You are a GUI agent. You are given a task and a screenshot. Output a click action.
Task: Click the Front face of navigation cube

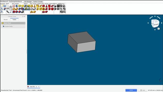[156, 25]
